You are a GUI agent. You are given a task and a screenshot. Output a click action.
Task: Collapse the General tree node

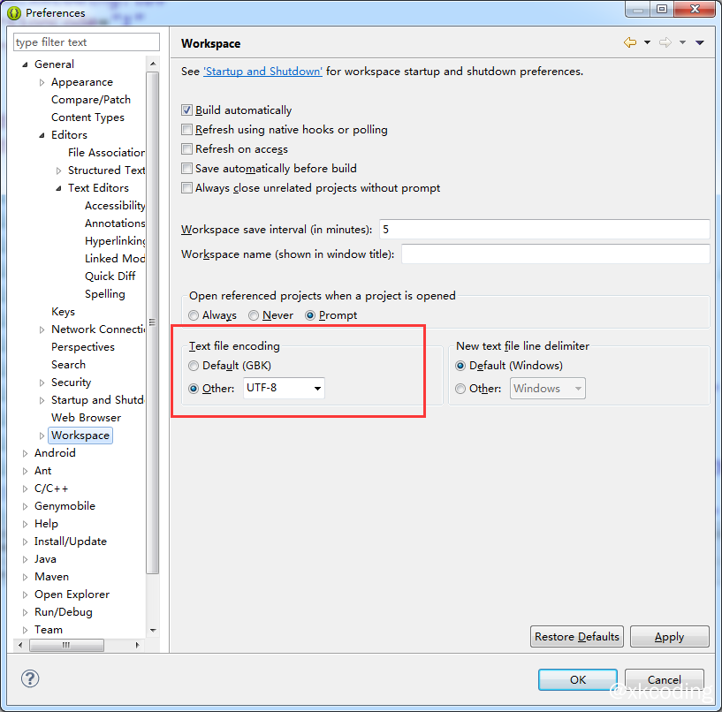[x=25, y=64]
